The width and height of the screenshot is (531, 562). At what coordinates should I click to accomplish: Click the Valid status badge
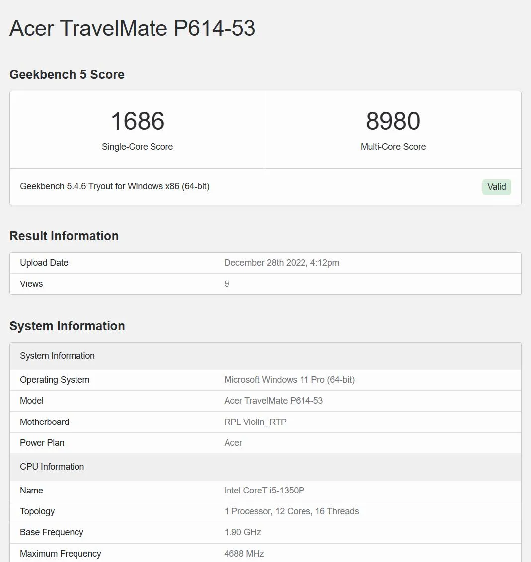click(x=496, y=187)
